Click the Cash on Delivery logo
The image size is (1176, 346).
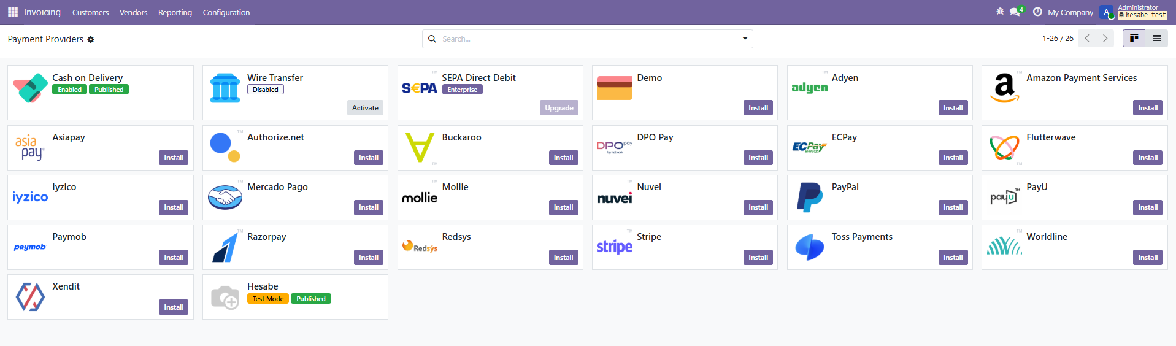30,88
